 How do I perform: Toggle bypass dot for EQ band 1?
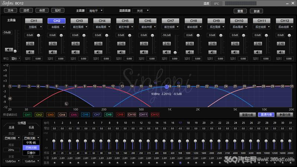coord(55,163)
